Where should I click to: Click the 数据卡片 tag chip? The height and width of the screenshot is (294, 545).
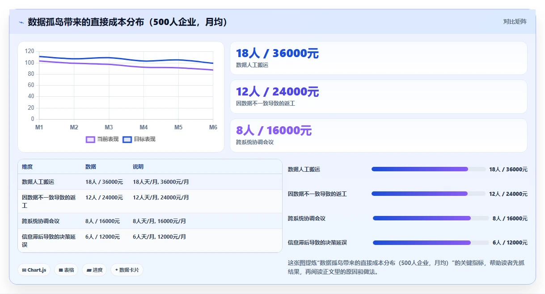click(127, 270)
